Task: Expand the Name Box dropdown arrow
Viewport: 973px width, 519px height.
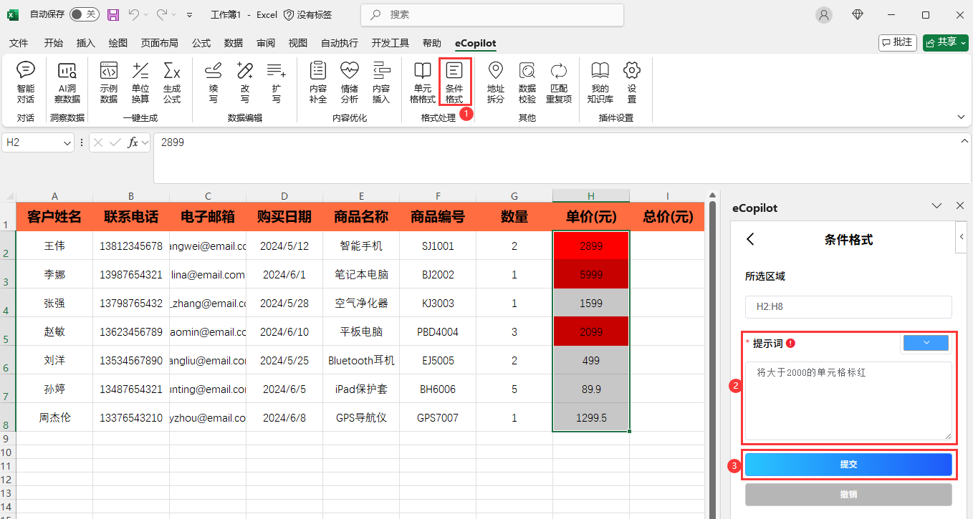Action: point(67,143)
